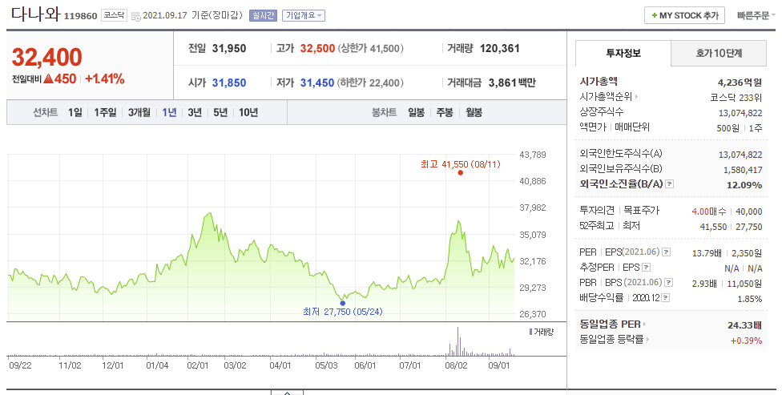Image resolution: width=782 pixels, height=395 pixels.
Task: Click the 동일업종 등락률 value +0.39%
Action: [x=746, y=341]
